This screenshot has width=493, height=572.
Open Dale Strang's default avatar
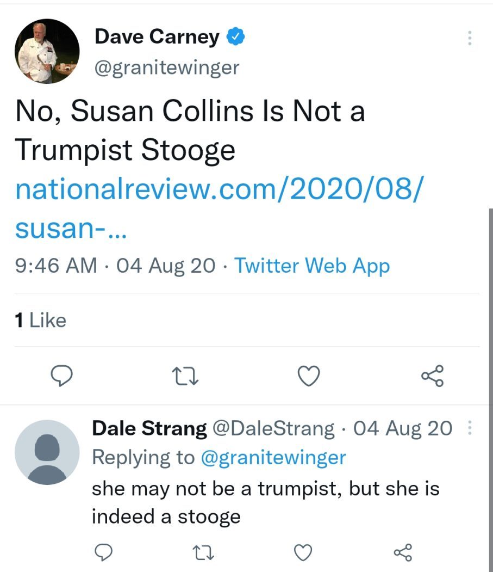(47, 452)
